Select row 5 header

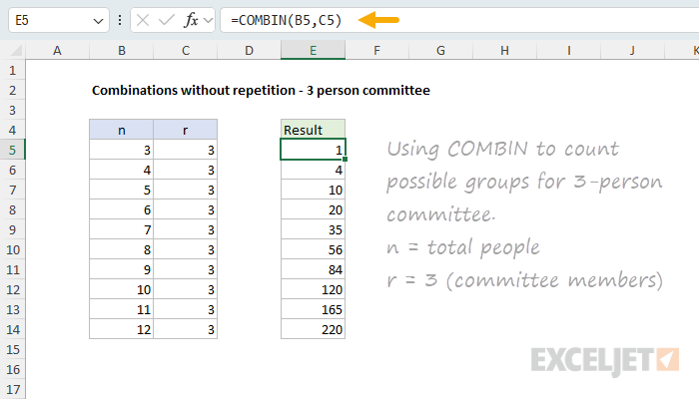coord(12,150)
